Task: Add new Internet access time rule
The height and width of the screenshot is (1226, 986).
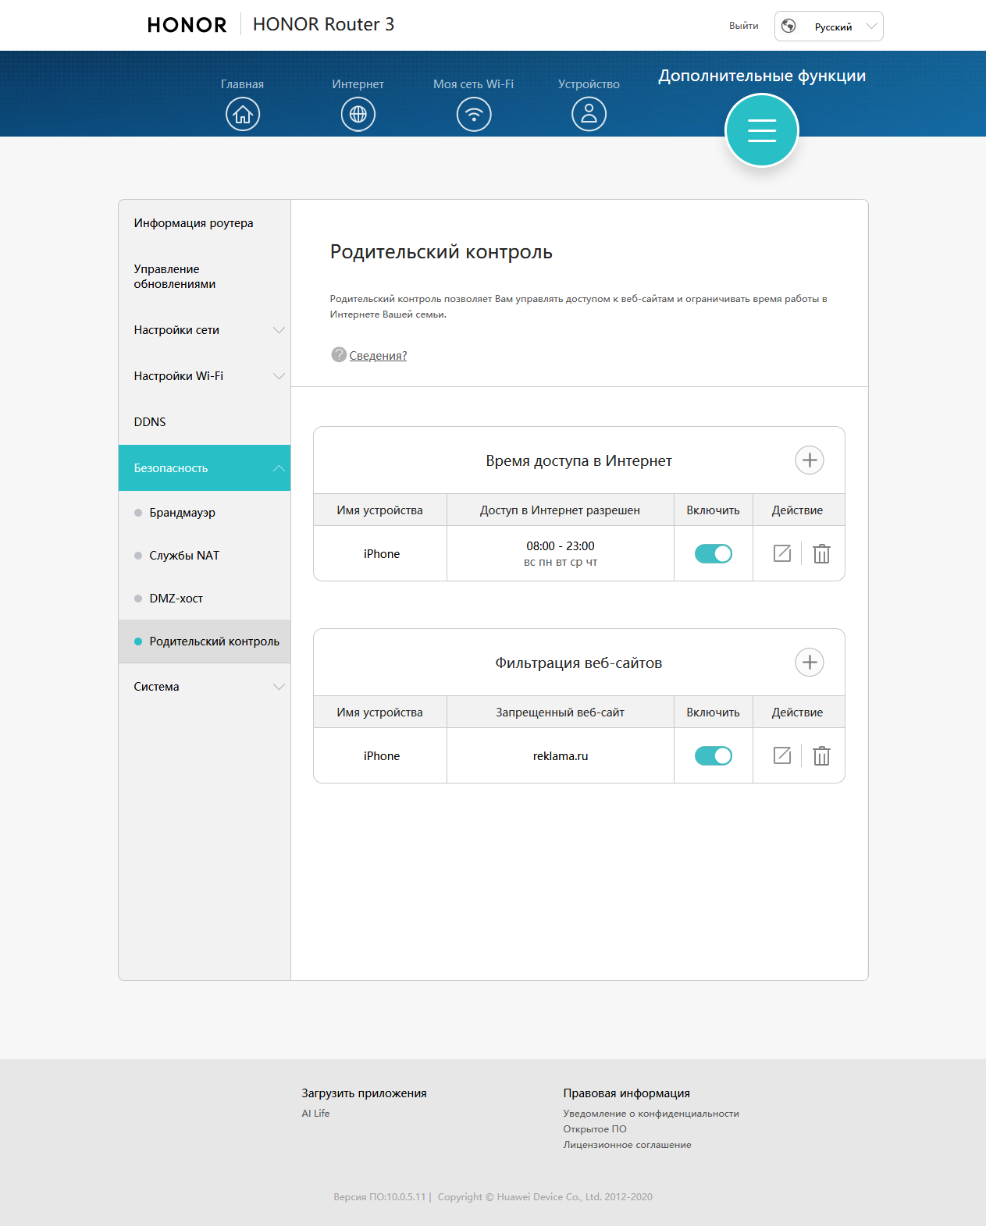Action: [810, 460]
